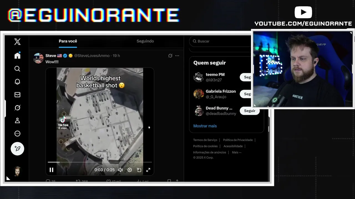The image size is (355, 199).
Task: Follow teemo PM with Seguir button
Action: coord(246,77)
